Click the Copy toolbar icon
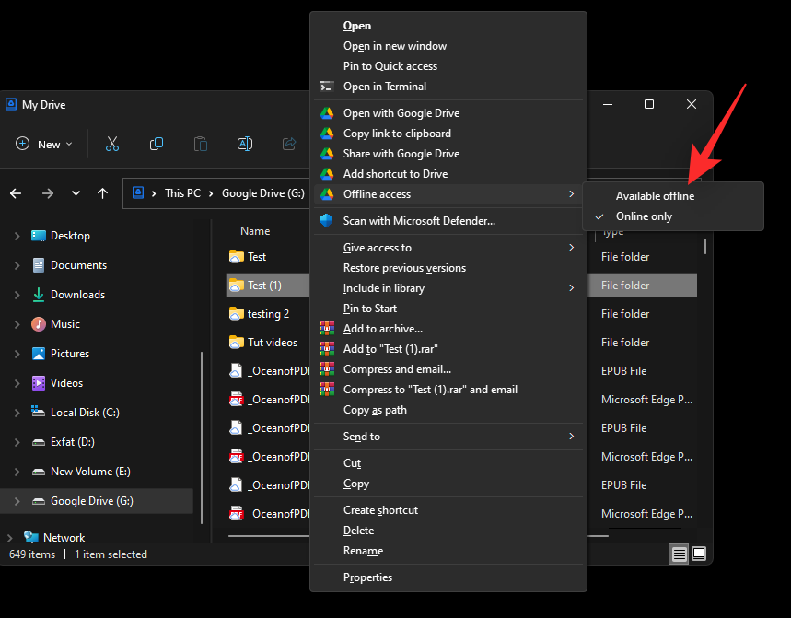 pos(157,144)
